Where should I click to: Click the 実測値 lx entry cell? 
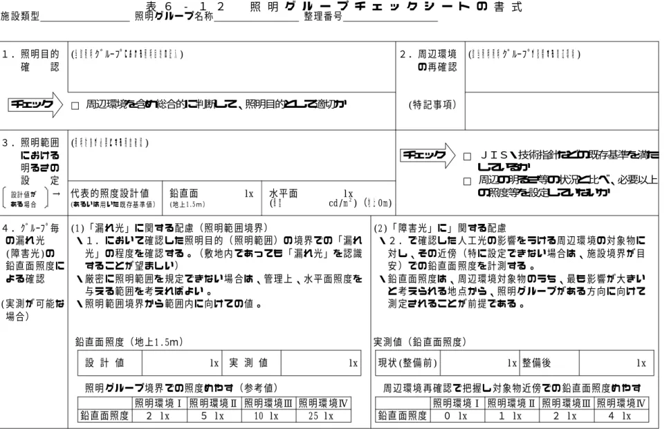point(320,363)
